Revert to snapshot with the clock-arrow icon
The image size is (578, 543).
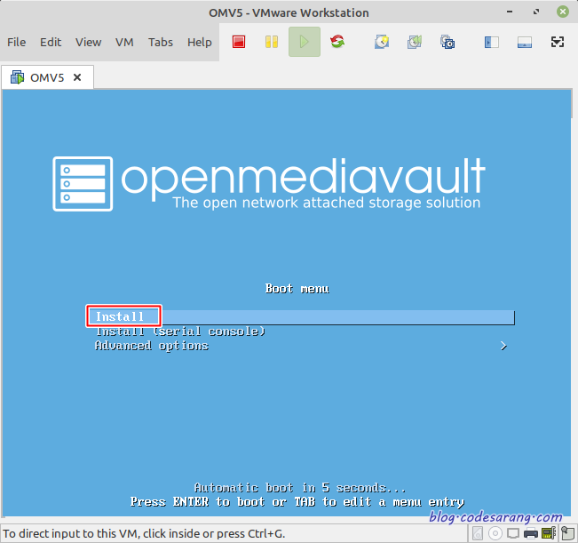(x=415, y=42)
